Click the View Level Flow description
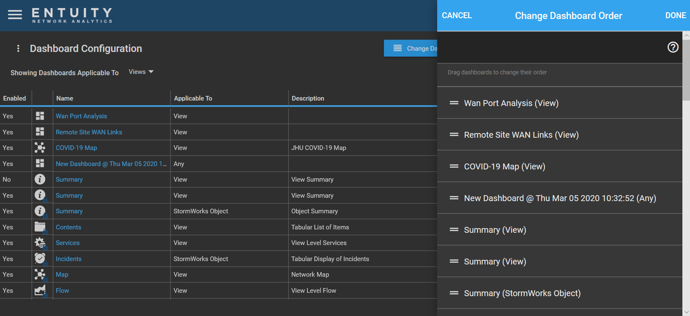Image resolution: width=690 pixels, height=316 pixels. [313, 290]
